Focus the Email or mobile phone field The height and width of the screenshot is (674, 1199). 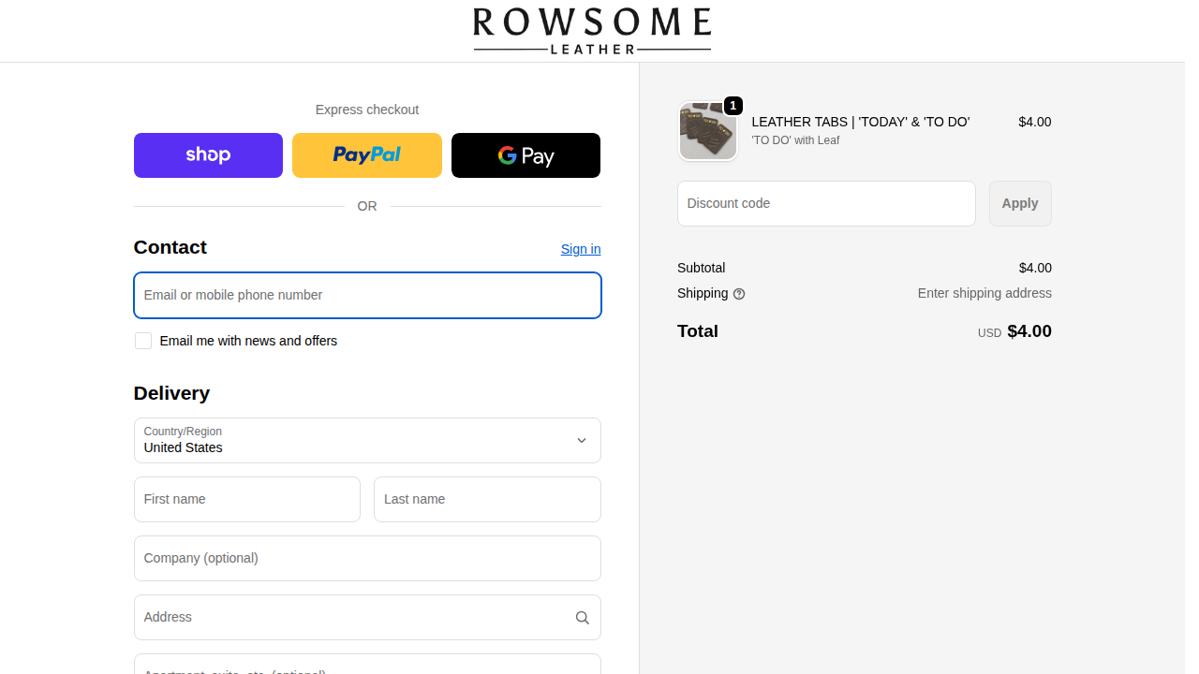[367, 295]
